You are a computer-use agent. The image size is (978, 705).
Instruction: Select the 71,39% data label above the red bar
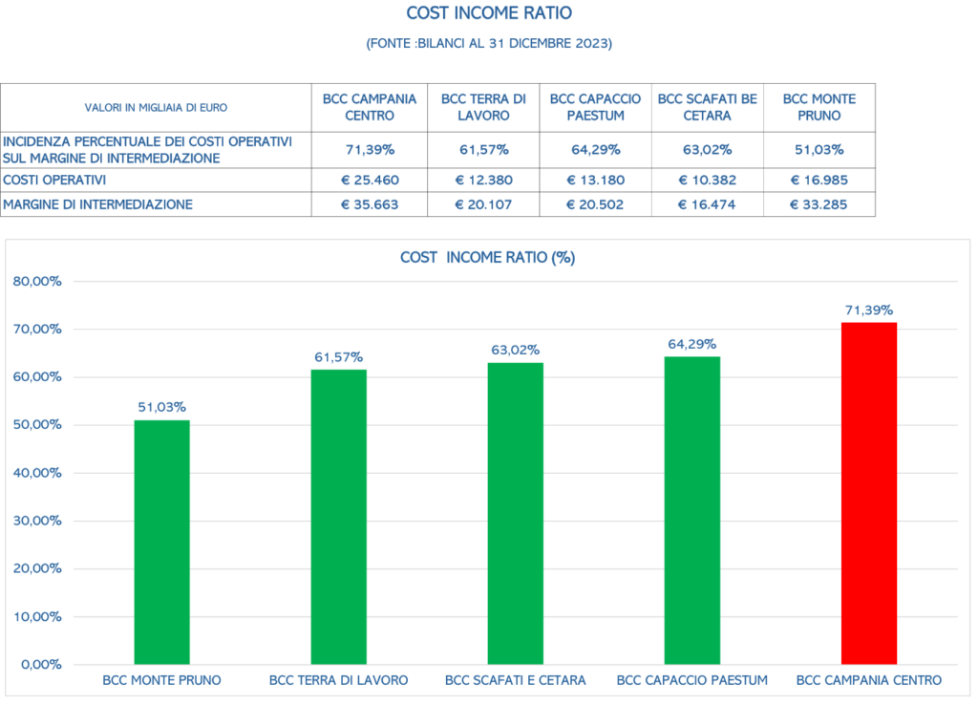(869, 310)
